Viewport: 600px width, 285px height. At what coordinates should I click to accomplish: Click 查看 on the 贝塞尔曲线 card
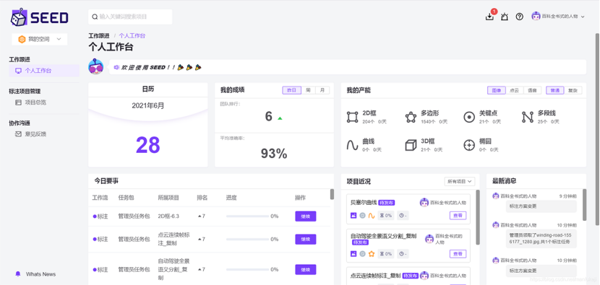click(x=458, y=216)
